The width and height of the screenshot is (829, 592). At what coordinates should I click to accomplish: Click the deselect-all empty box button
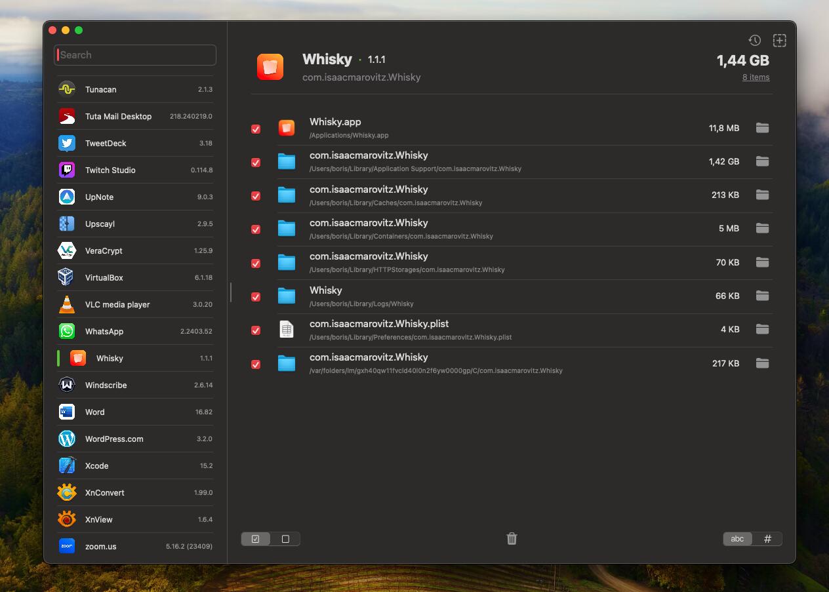(285, 539)
